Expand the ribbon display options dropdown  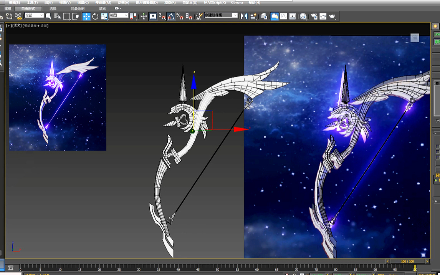pyautogui.click(x=118, y=9)
